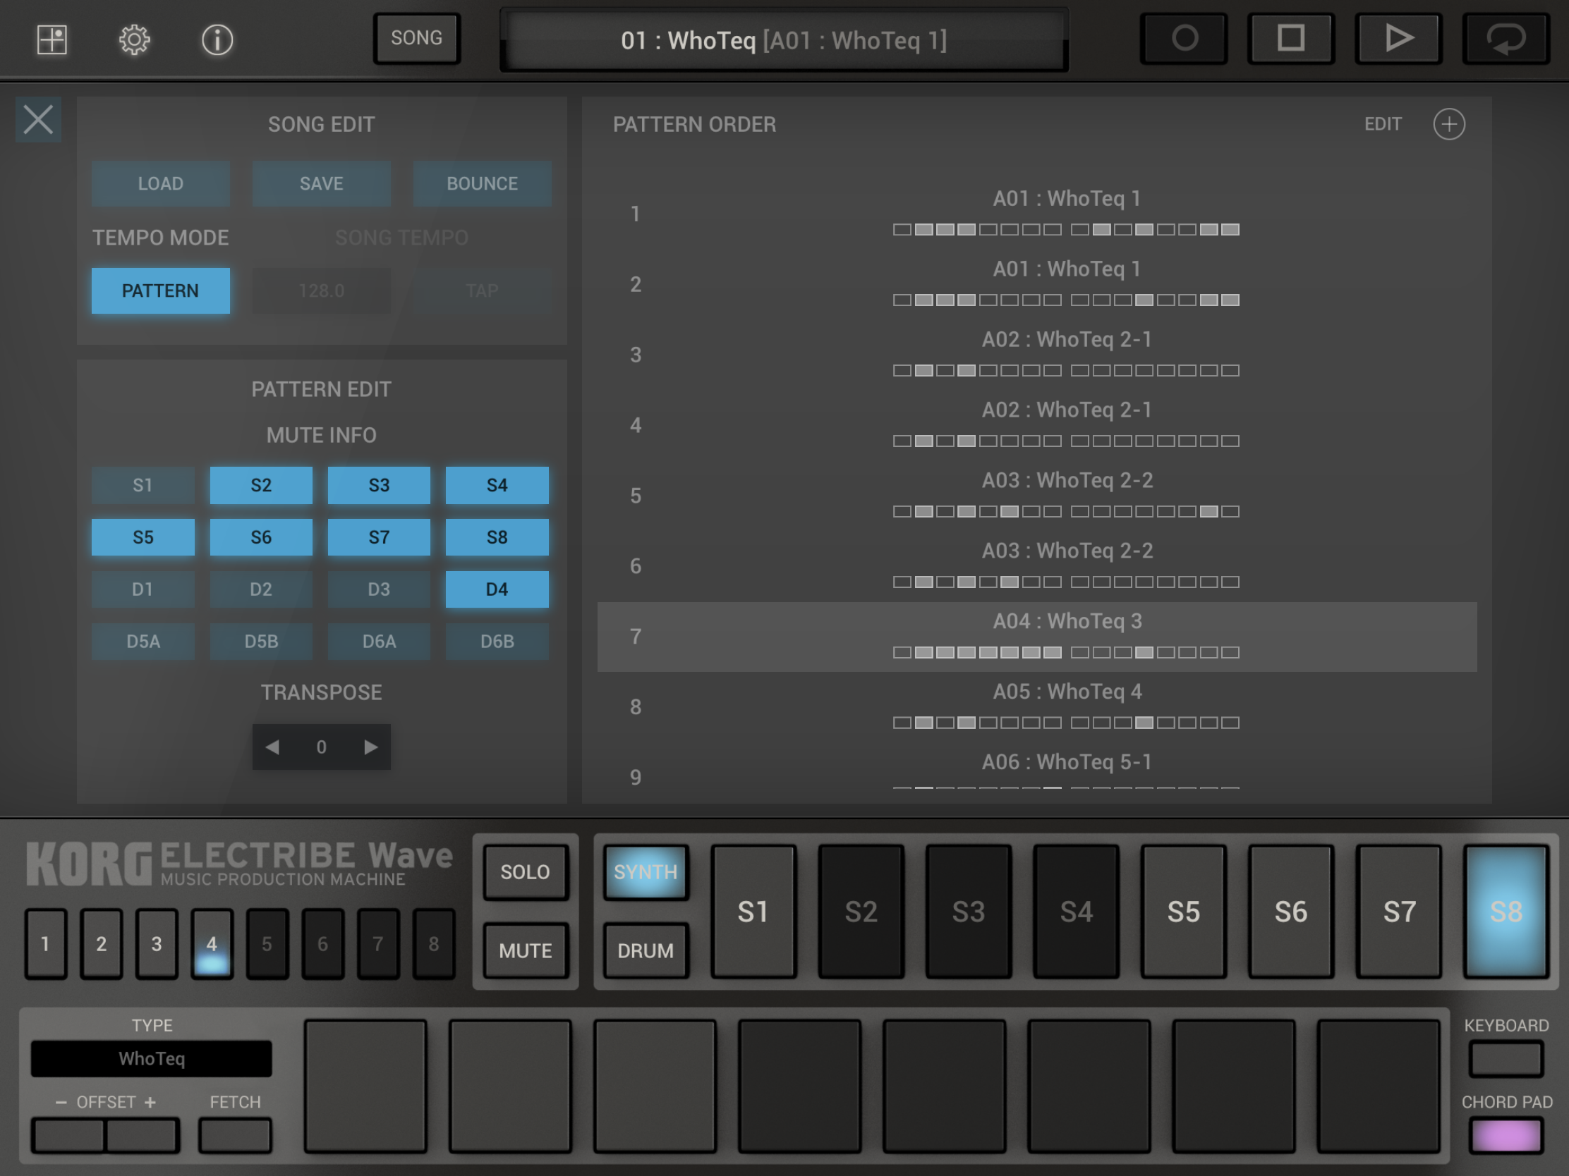Click the offset plus button
This screenshot has height=1176, width=1569.
tap(143, 1136)
